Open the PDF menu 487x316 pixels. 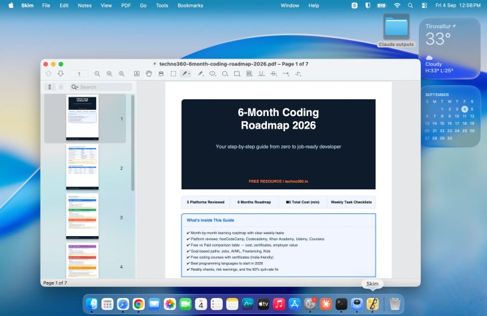pyautogui.click(x=126, y=5)
